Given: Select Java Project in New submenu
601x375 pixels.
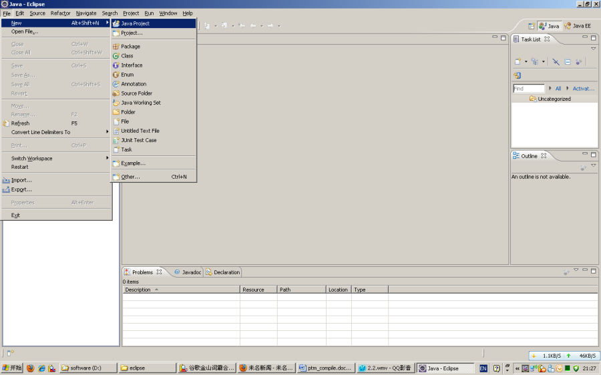Looking at the screenshot, I should pos(154,23).
